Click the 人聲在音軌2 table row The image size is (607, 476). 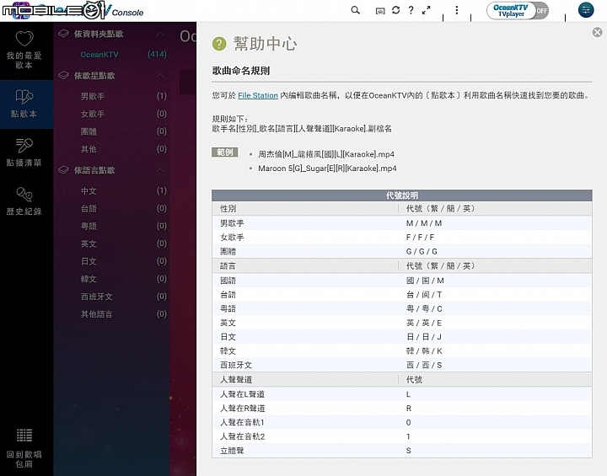click(402, 436)
